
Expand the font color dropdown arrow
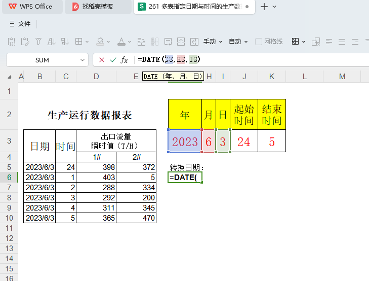[x=130, y=42]
